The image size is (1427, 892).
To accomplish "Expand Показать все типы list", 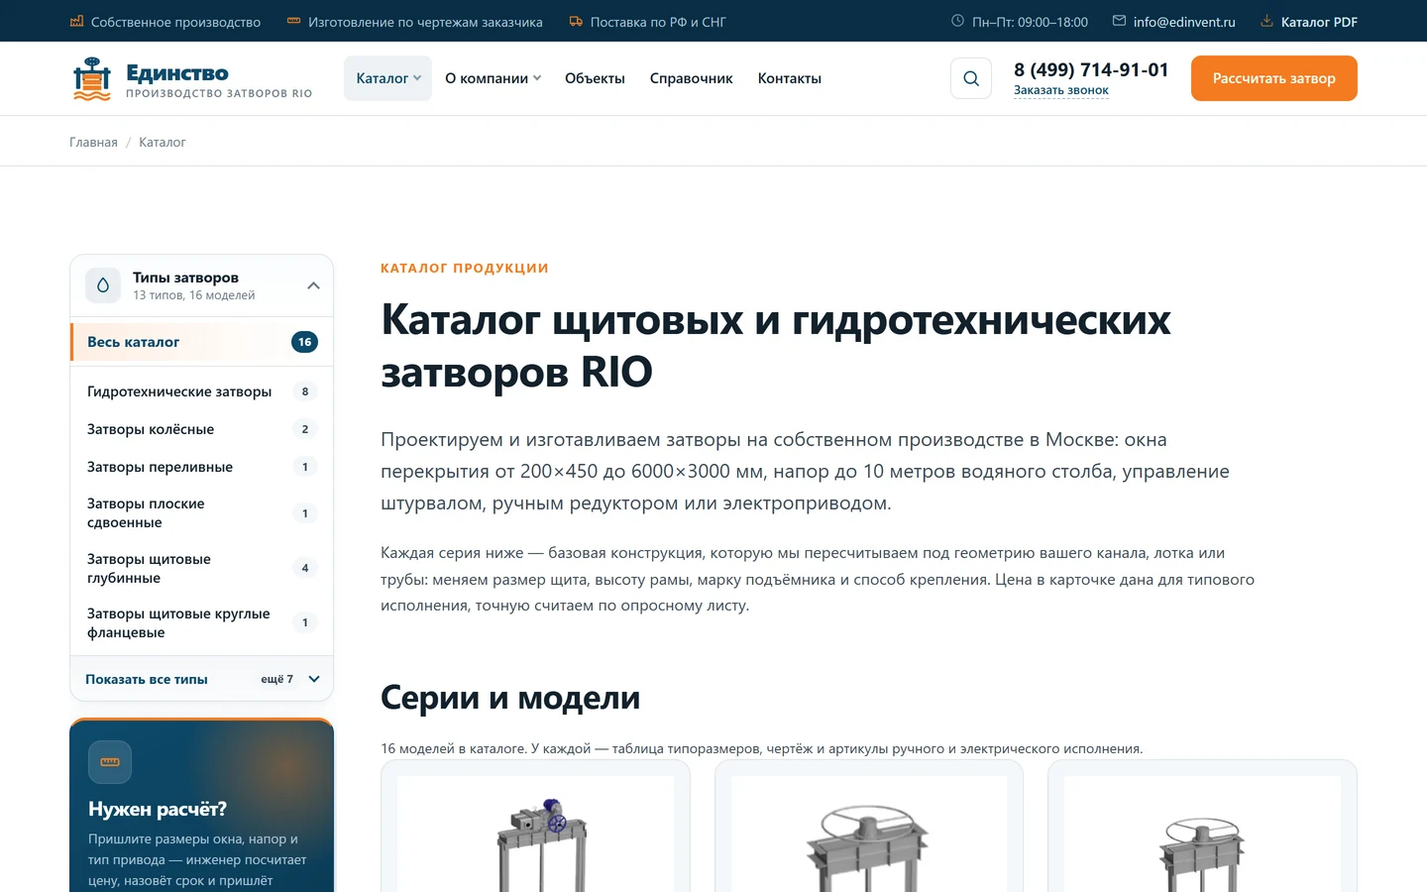I will (201, 679).
